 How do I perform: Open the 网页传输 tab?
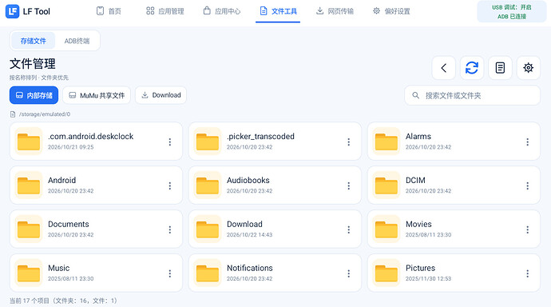click(335, 11)
